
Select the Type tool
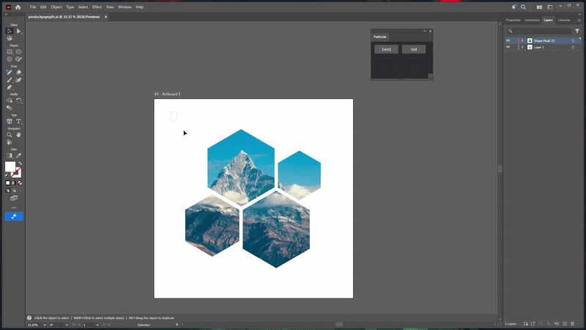(19, 122)
